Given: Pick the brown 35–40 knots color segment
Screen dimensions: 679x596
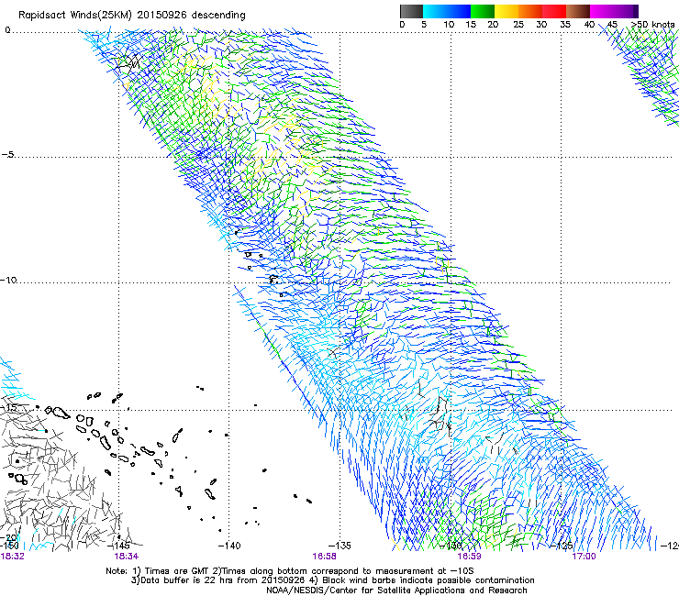Looking at the screenshot, I should click(578, 11).
